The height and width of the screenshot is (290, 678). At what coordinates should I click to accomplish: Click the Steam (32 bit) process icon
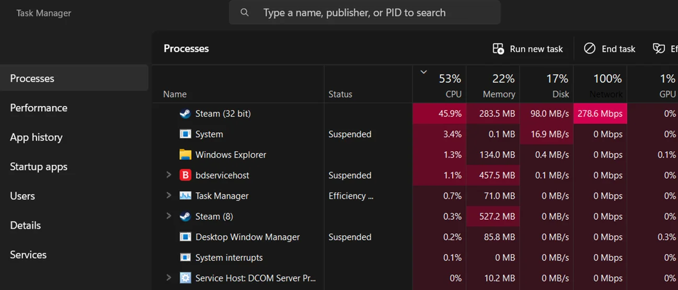[x=185, y=114]
